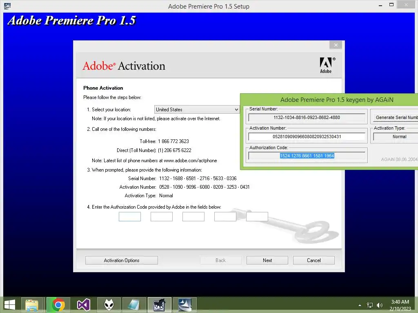
Task: Open Visual Studio from the taskbar
Action: click(83, 305)
